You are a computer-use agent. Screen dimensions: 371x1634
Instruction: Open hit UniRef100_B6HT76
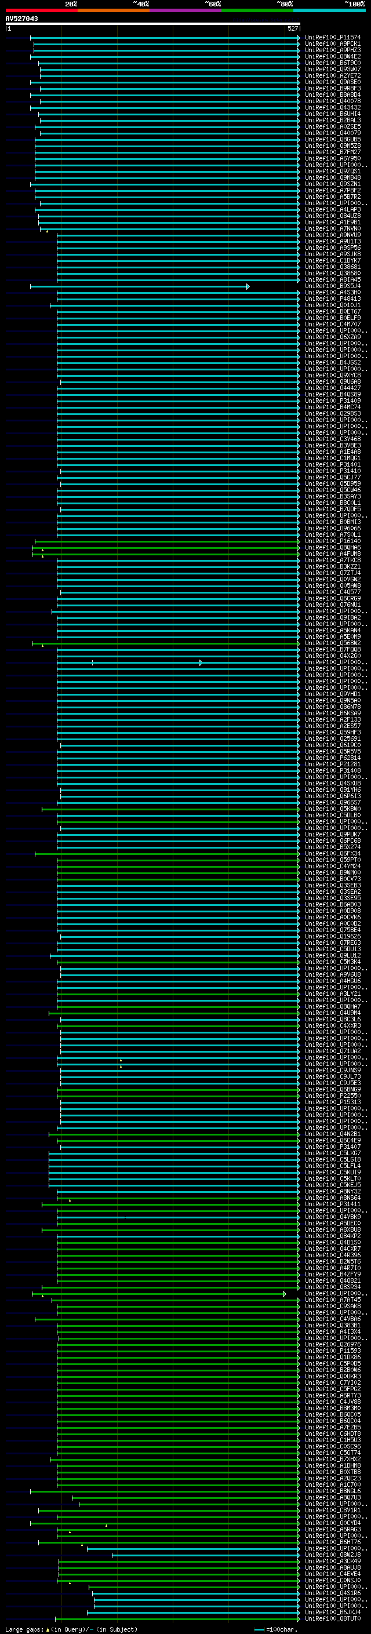[333, 1542]
